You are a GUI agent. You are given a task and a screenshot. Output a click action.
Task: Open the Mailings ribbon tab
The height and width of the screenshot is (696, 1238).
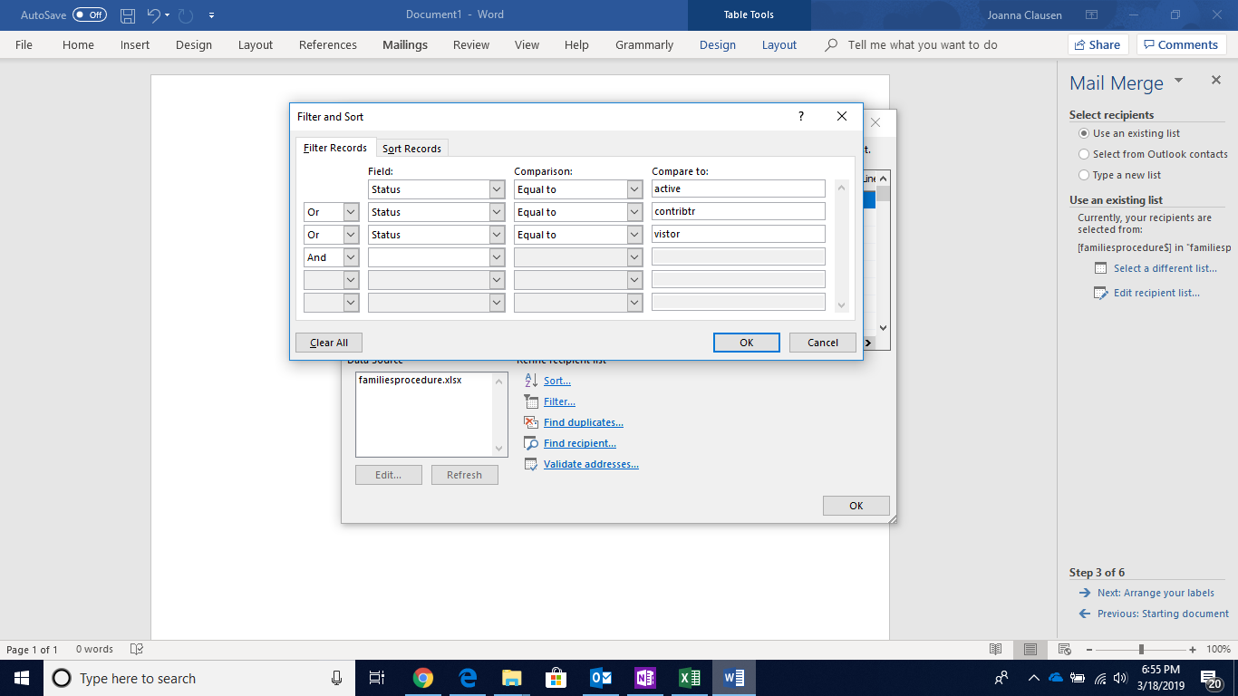[405, 44]
